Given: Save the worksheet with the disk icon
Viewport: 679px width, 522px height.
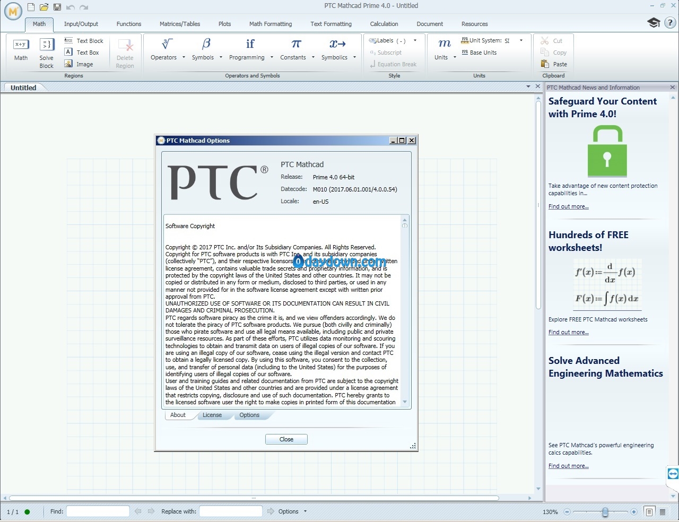Looking at the screenshot, I should (57, 7).
